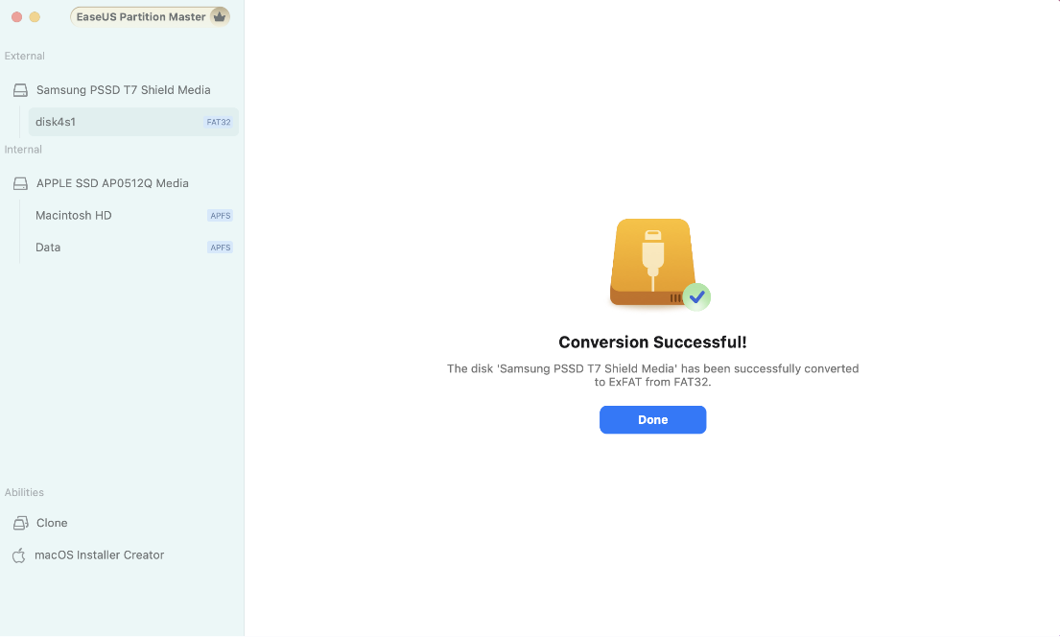Click the USB drive success illustration

pyautogui.click(x=653, y=262)
